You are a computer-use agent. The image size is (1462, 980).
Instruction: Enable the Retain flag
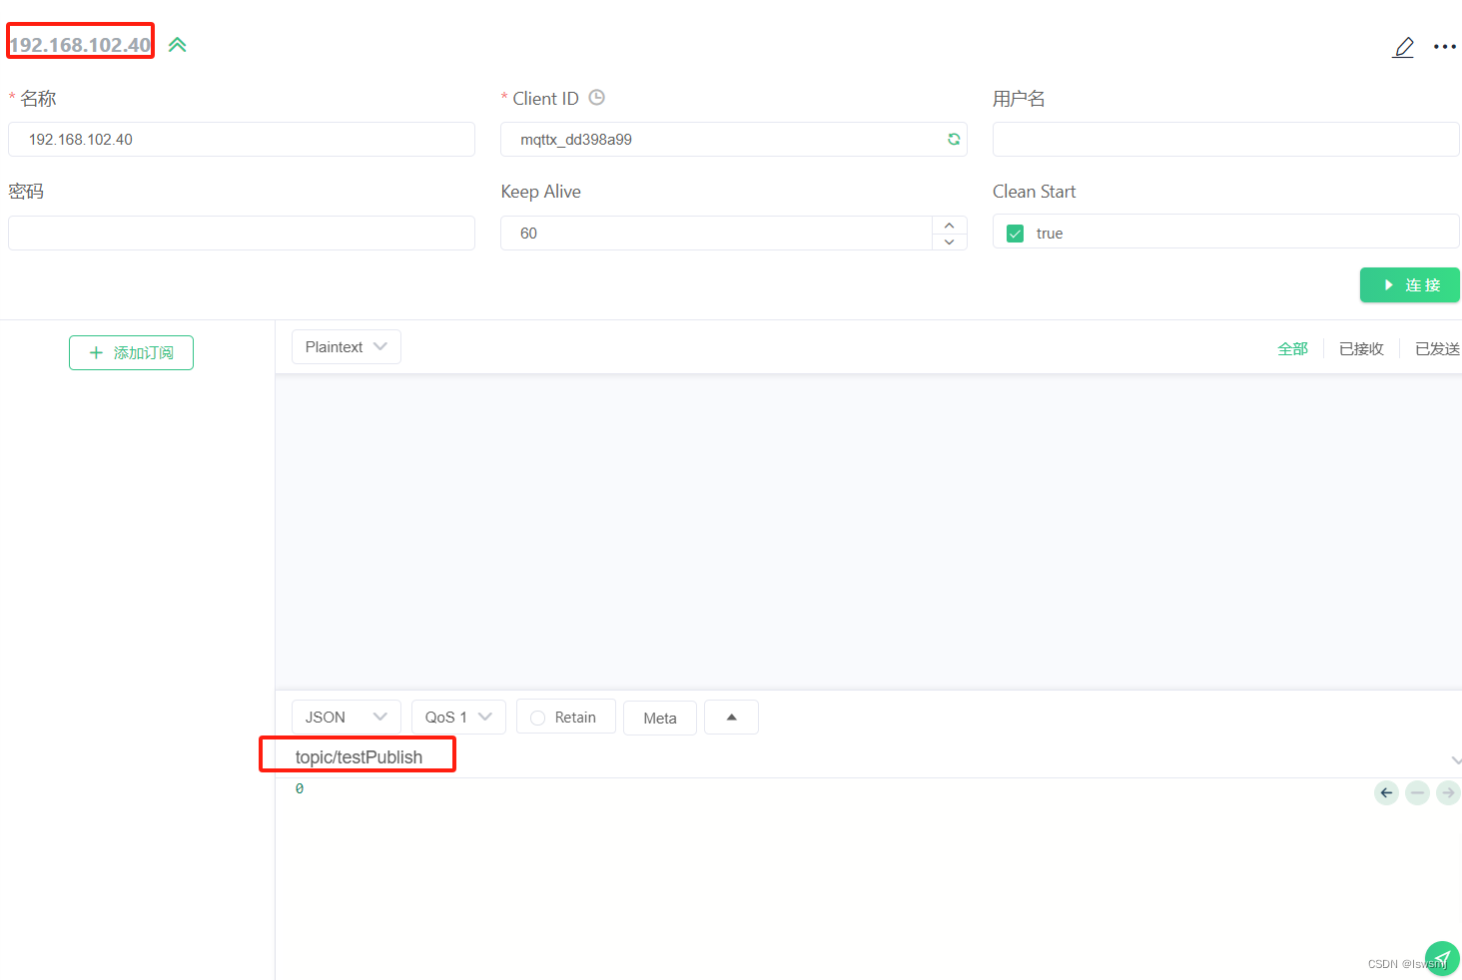click(538, 716)
